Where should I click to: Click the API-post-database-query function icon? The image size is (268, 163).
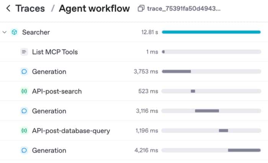[24, 131]
